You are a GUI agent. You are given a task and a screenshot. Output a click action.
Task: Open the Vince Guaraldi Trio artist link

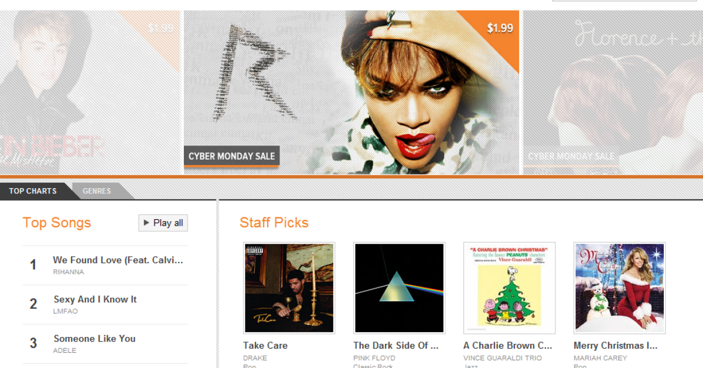tap(503, 358)
